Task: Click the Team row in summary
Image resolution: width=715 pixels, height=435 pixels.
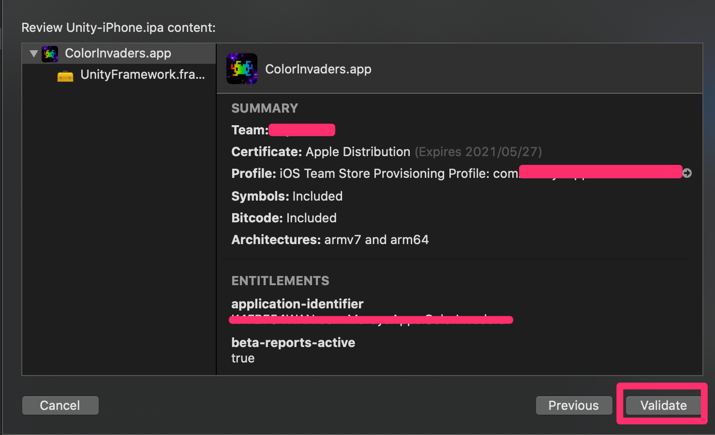Action: click(250, 130)
